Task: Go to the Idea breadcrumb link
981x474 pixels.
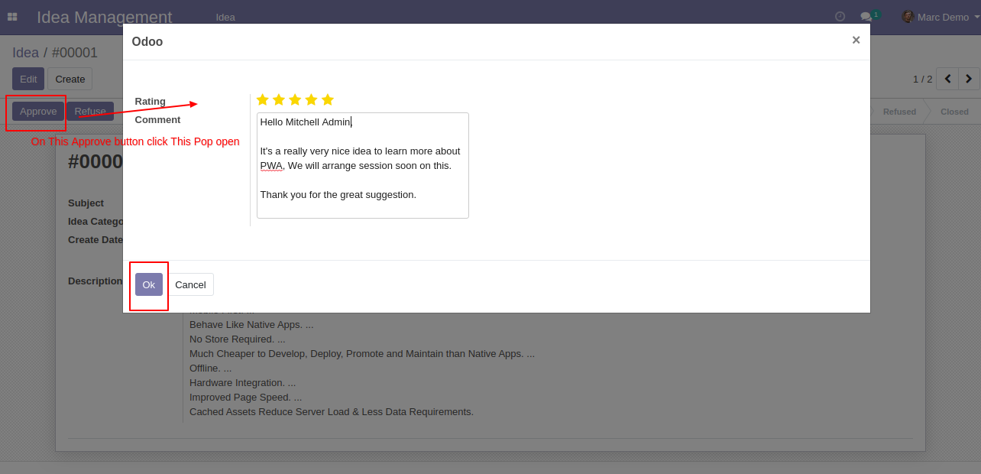Action: (x=25, y=53)
